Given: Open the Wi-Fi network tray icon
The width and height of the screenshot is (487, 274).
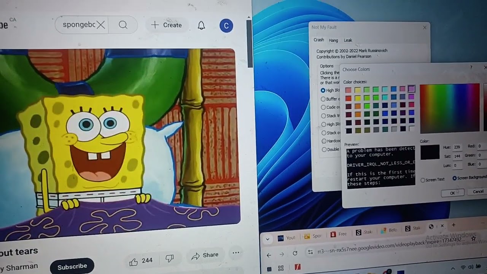Looking at the screenshot, I should (x=463, y=267).
